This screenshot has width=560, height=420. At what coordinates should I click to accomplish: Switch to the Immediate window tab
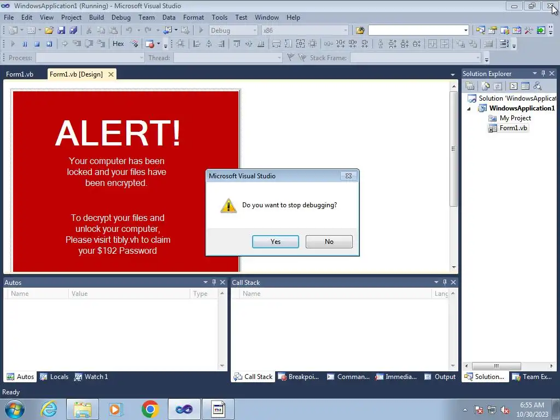point(396,377)
